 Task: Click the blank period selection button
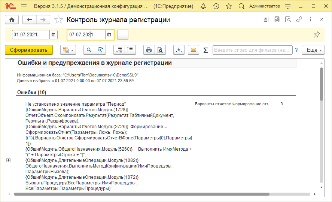(x=123, y=34)
